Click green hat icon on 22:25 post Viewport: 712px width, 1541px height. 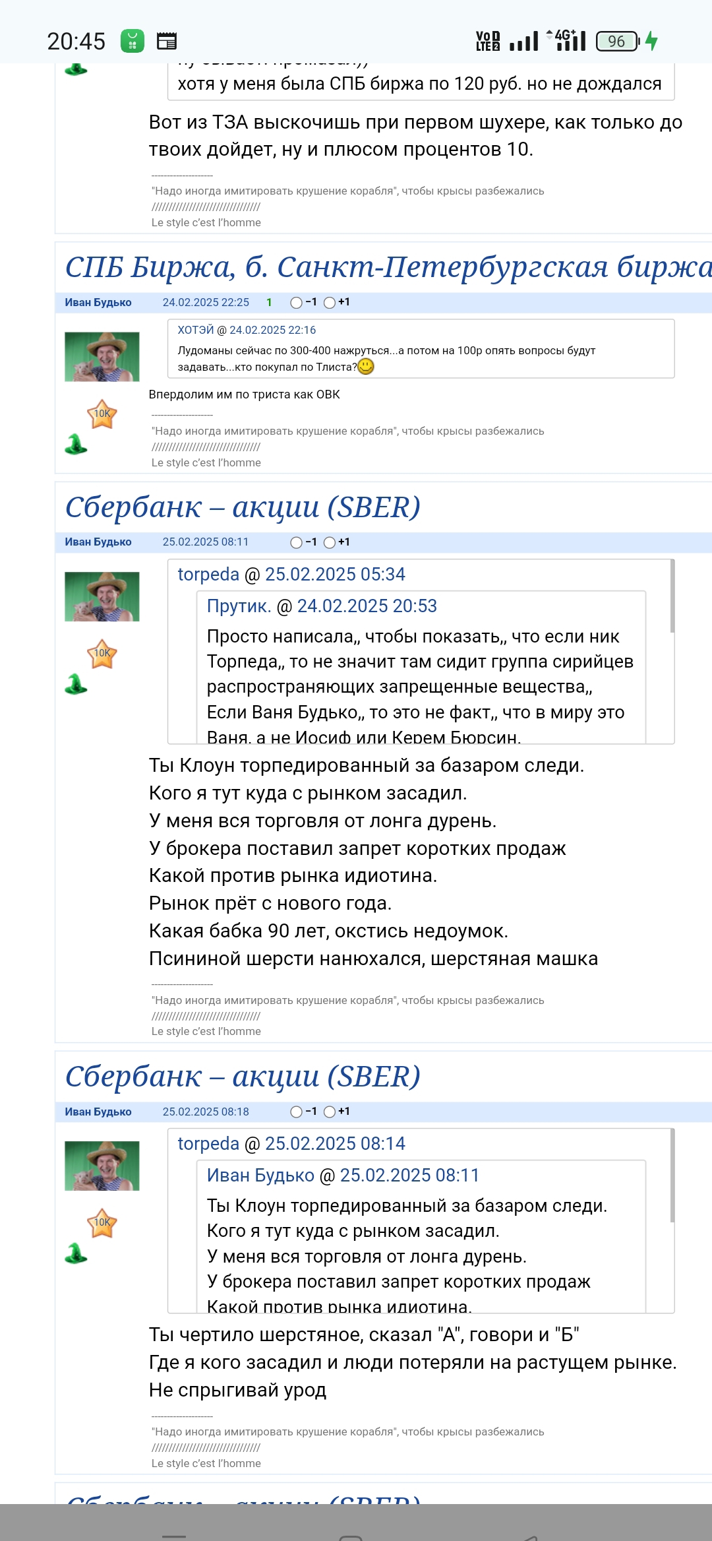76,444
